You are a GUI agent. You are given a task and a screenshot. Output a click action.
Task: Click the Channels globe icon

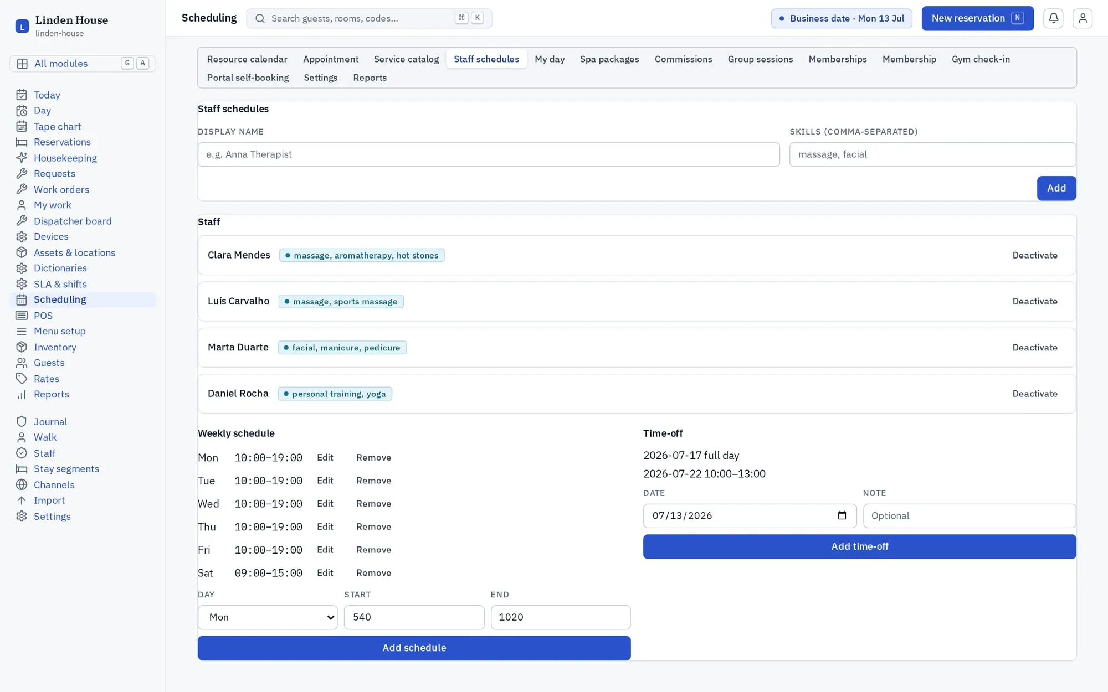22,485
